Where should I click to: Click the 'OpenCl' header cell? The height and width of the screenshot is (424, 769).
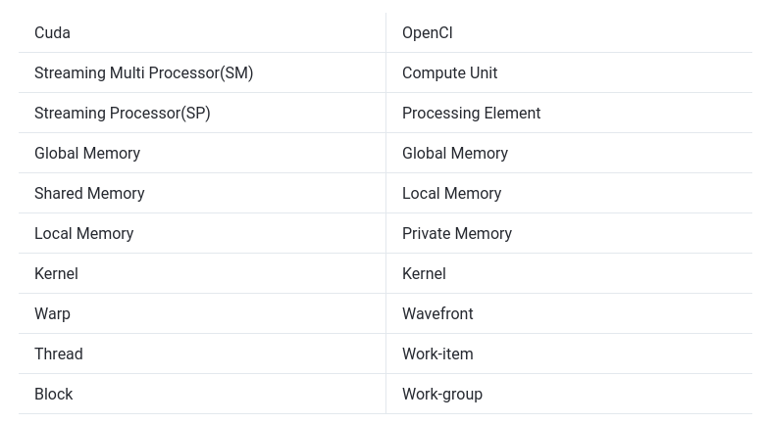click(569, 32)
